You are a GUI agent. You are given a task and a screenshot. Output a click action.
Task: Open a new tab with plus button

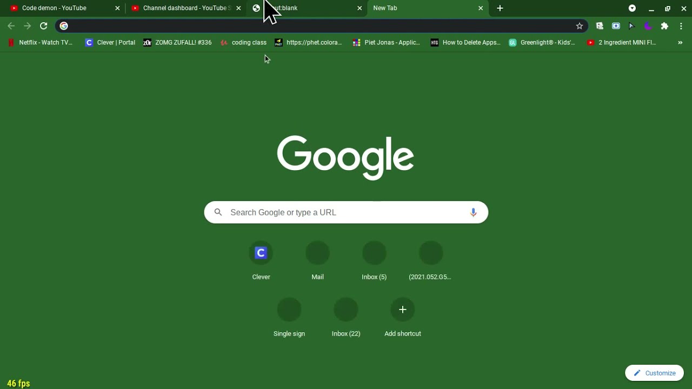tap(500, 8)
